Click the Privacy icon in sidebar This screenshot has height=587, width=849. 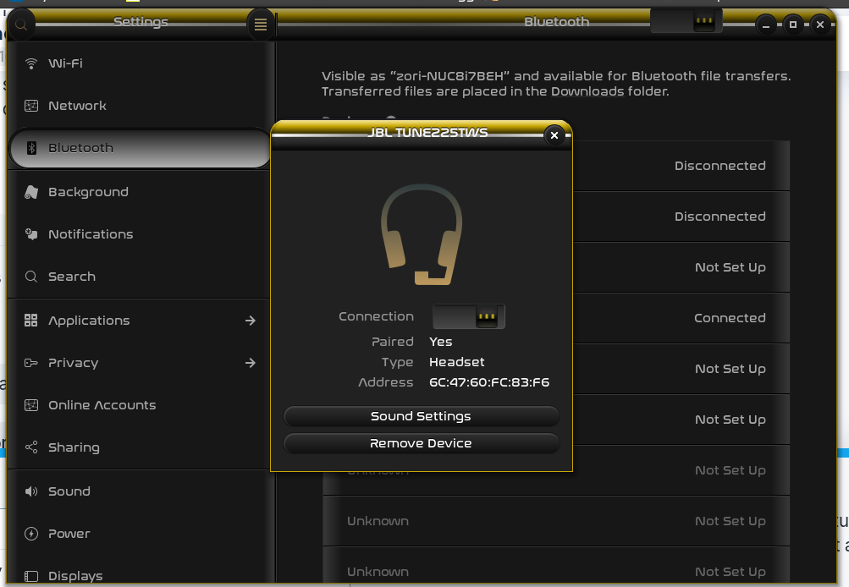click(x=31, y=363)
